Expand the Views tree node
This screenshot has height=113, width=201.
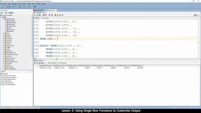(3, 33)
